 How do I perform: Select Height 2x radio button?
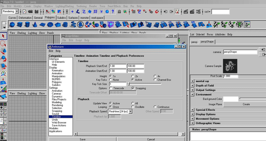coord(133,76)
